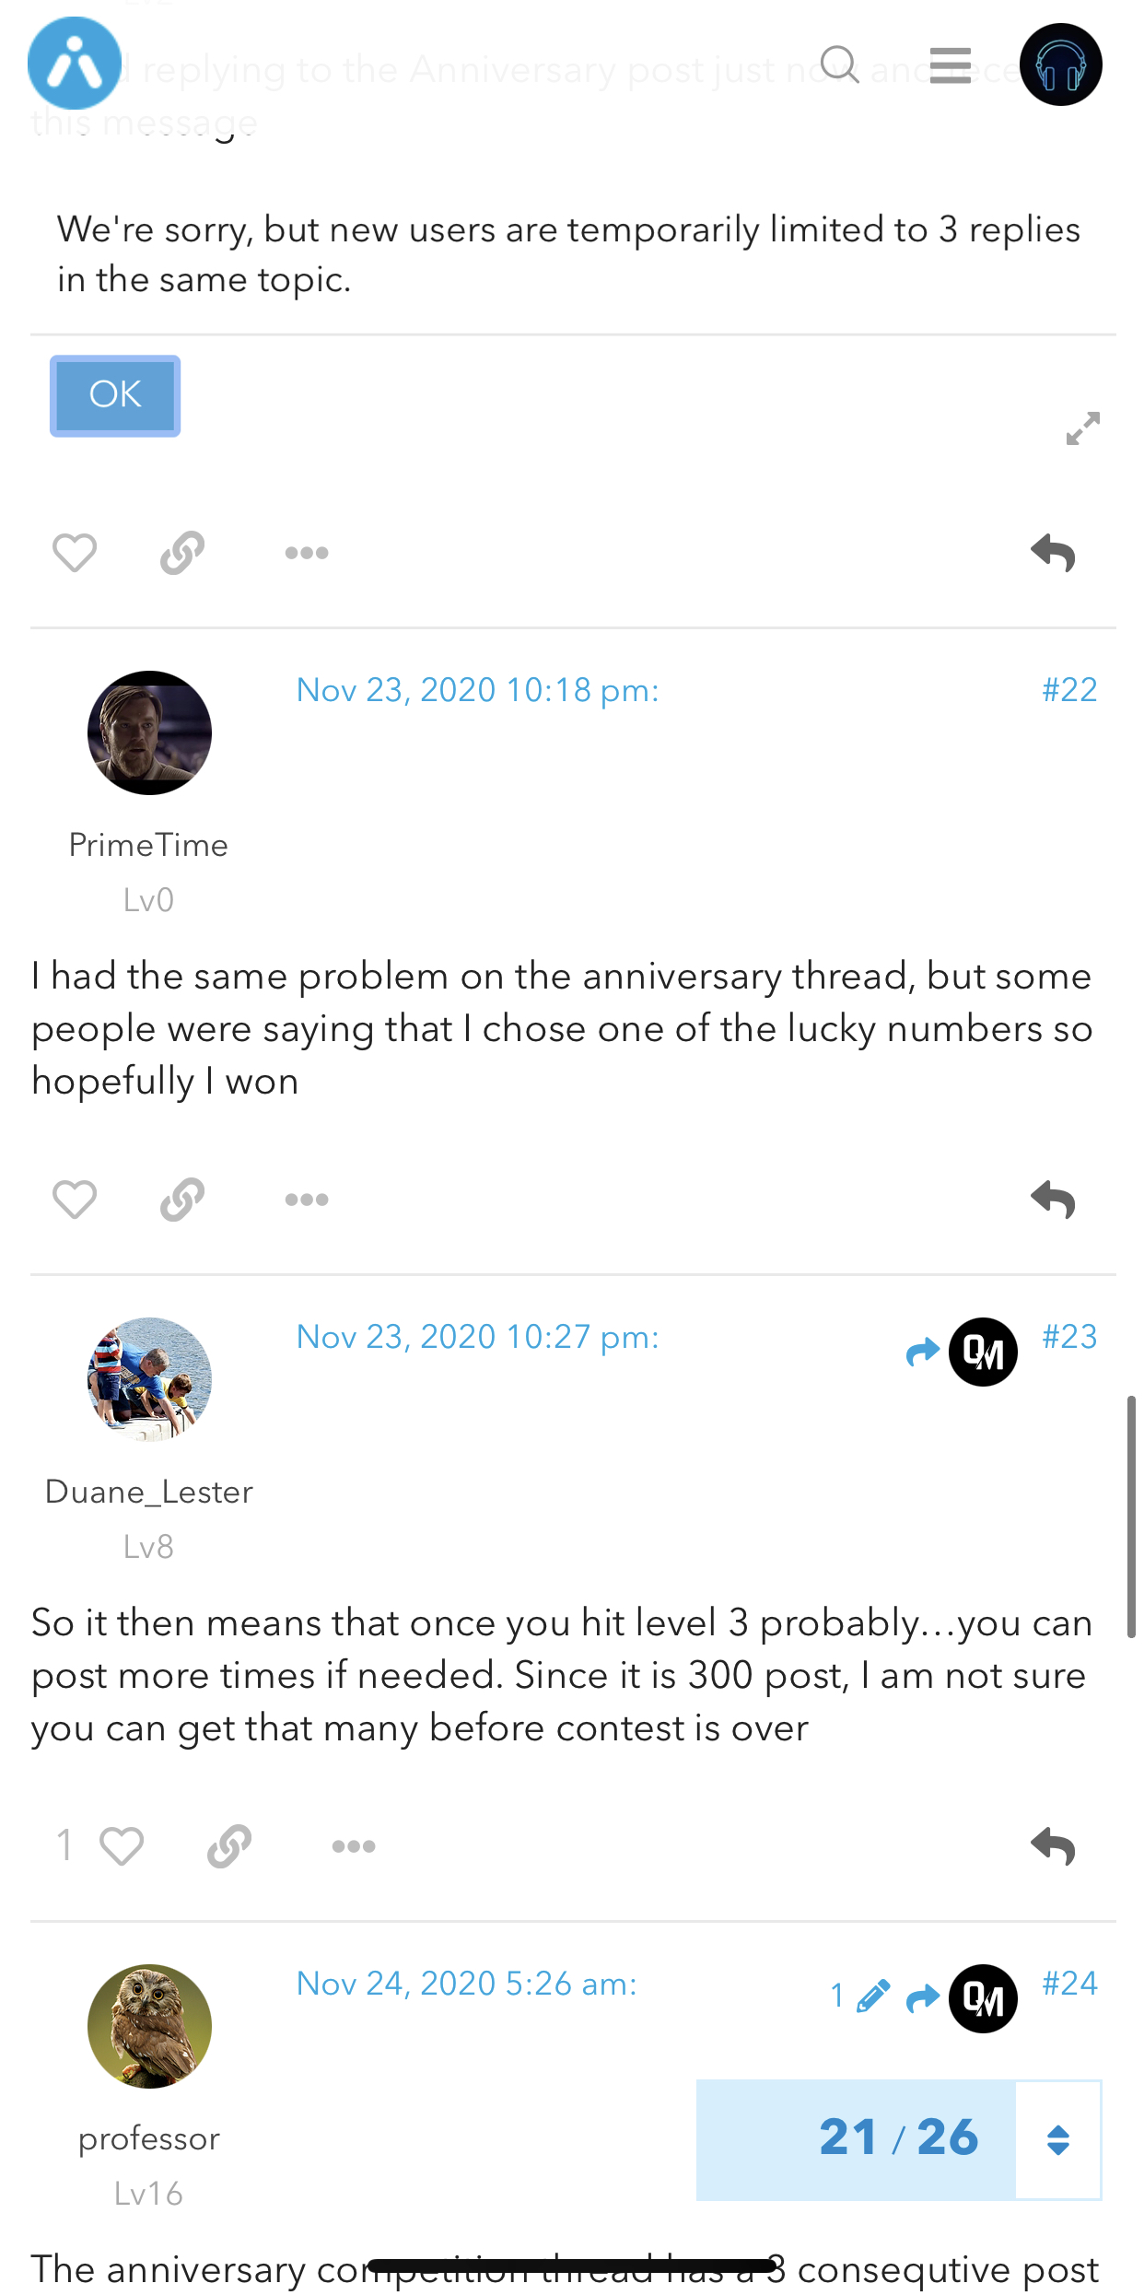This screenshot has width=1144, height=2295.
Task: Open the 21 / 26 topic progress navigator
Action: tap(898, 2137)
